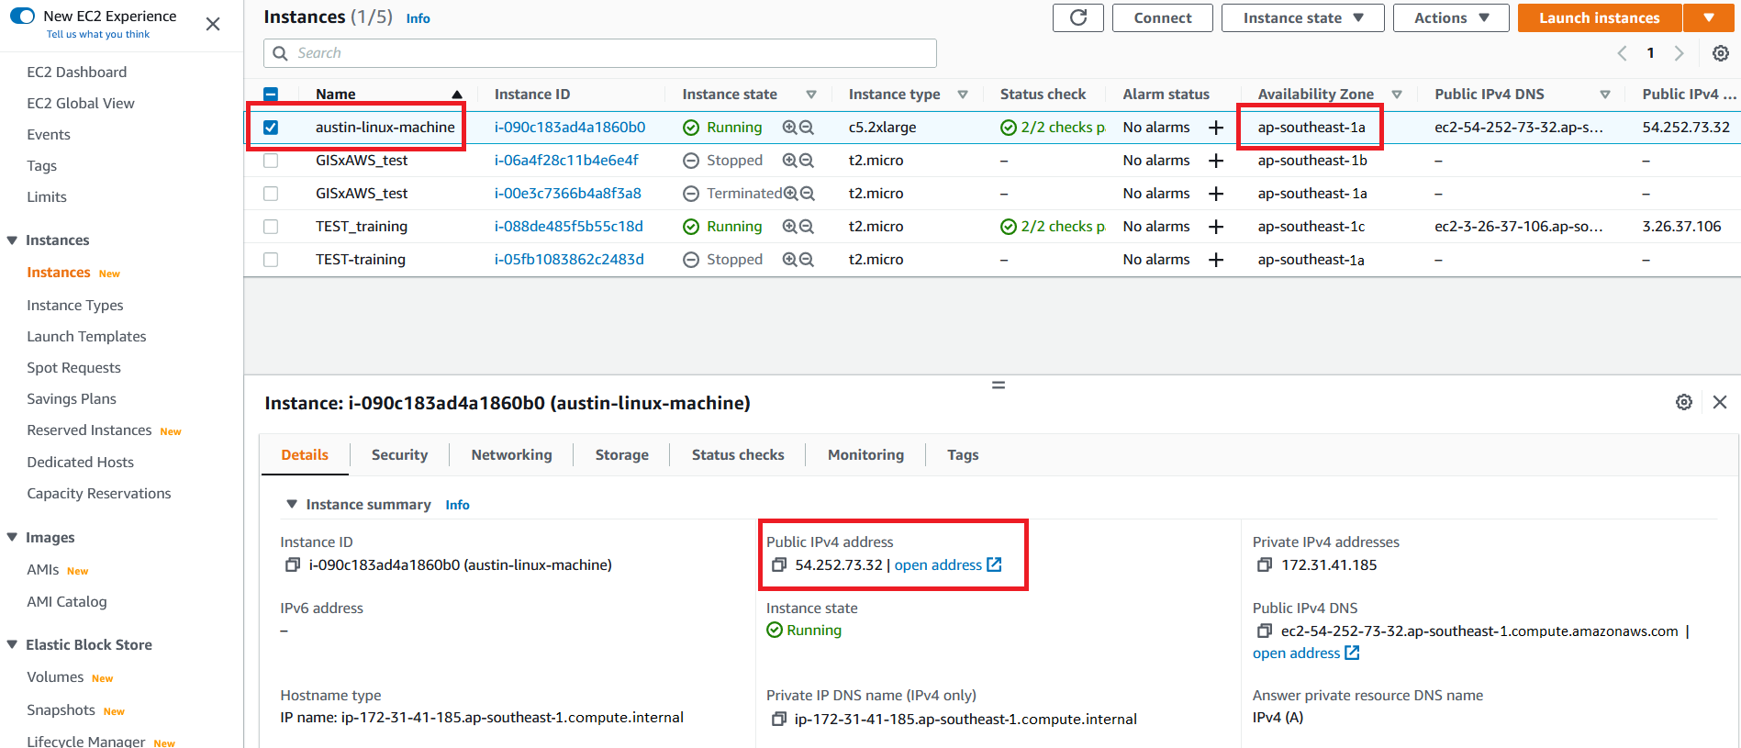Viewport: 1741px width, 748px height.
Task: Collapse Instance summary section
Action: [x=292, y=504]
